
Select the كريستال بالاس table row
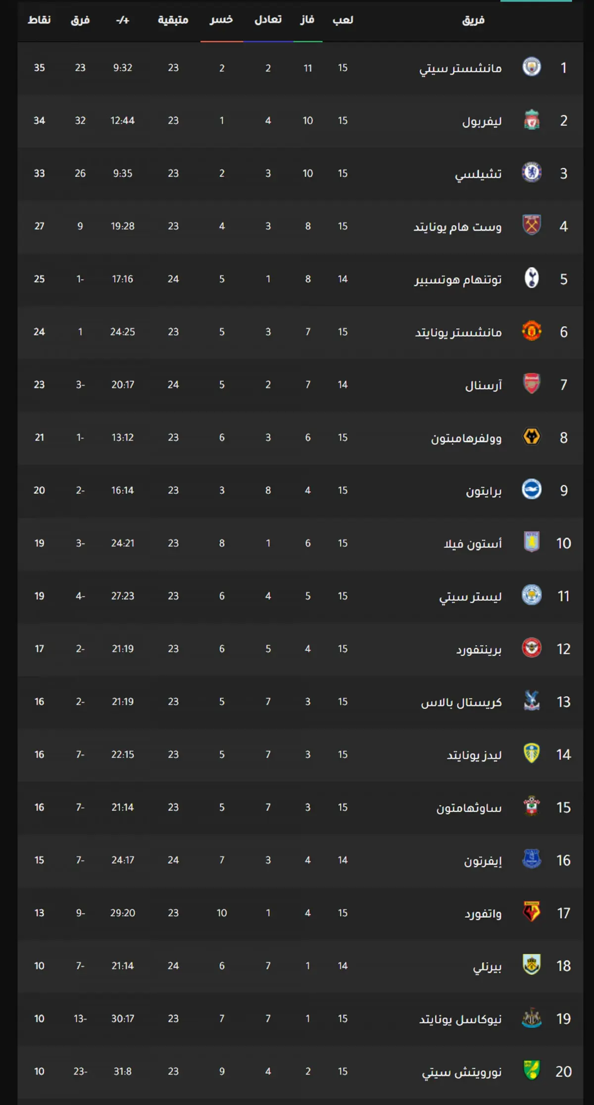coord(300,701)
